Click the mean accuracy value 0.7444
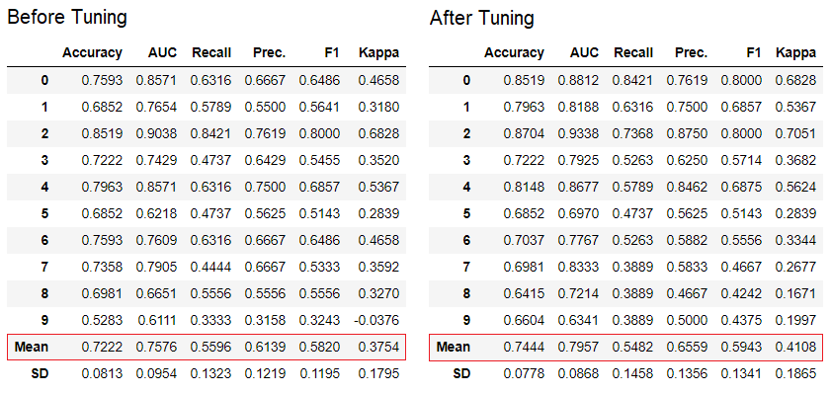 tap(524, 348)
